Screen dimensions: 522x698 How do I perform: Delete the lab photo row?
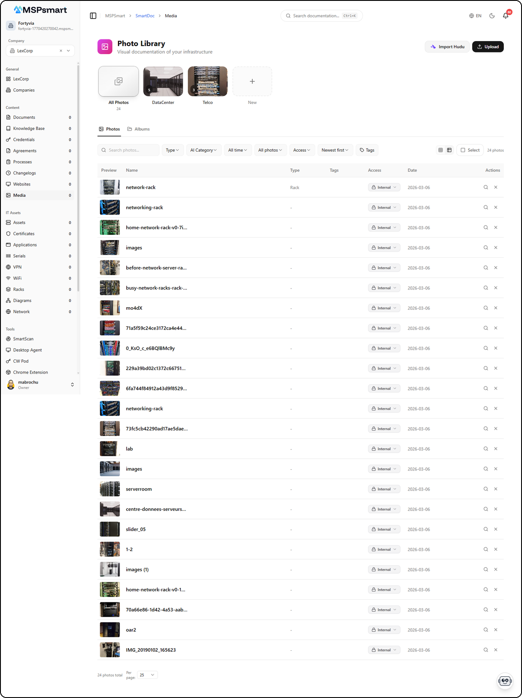[x=496, y=449]
